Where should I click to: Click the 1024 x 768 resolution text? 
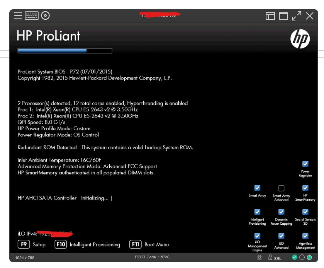pyautogui.click(x=25, y=258)
